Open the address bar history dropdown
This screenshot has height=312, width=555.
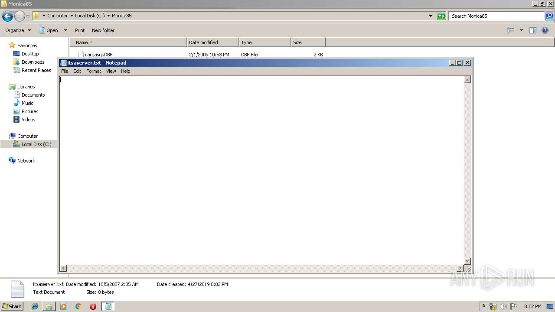pos(431,16)
